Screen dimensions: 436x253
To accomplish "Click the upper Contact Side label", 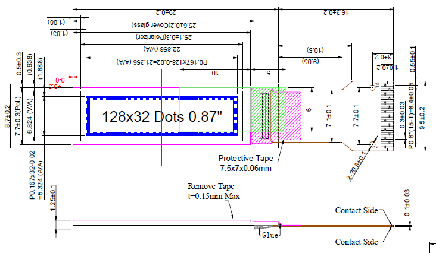I will [356, 210].
